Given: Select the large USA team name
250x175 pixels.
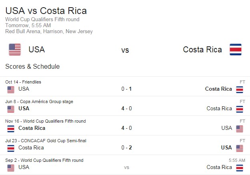Looking at the screenshot, I should (x=37, y=50).
